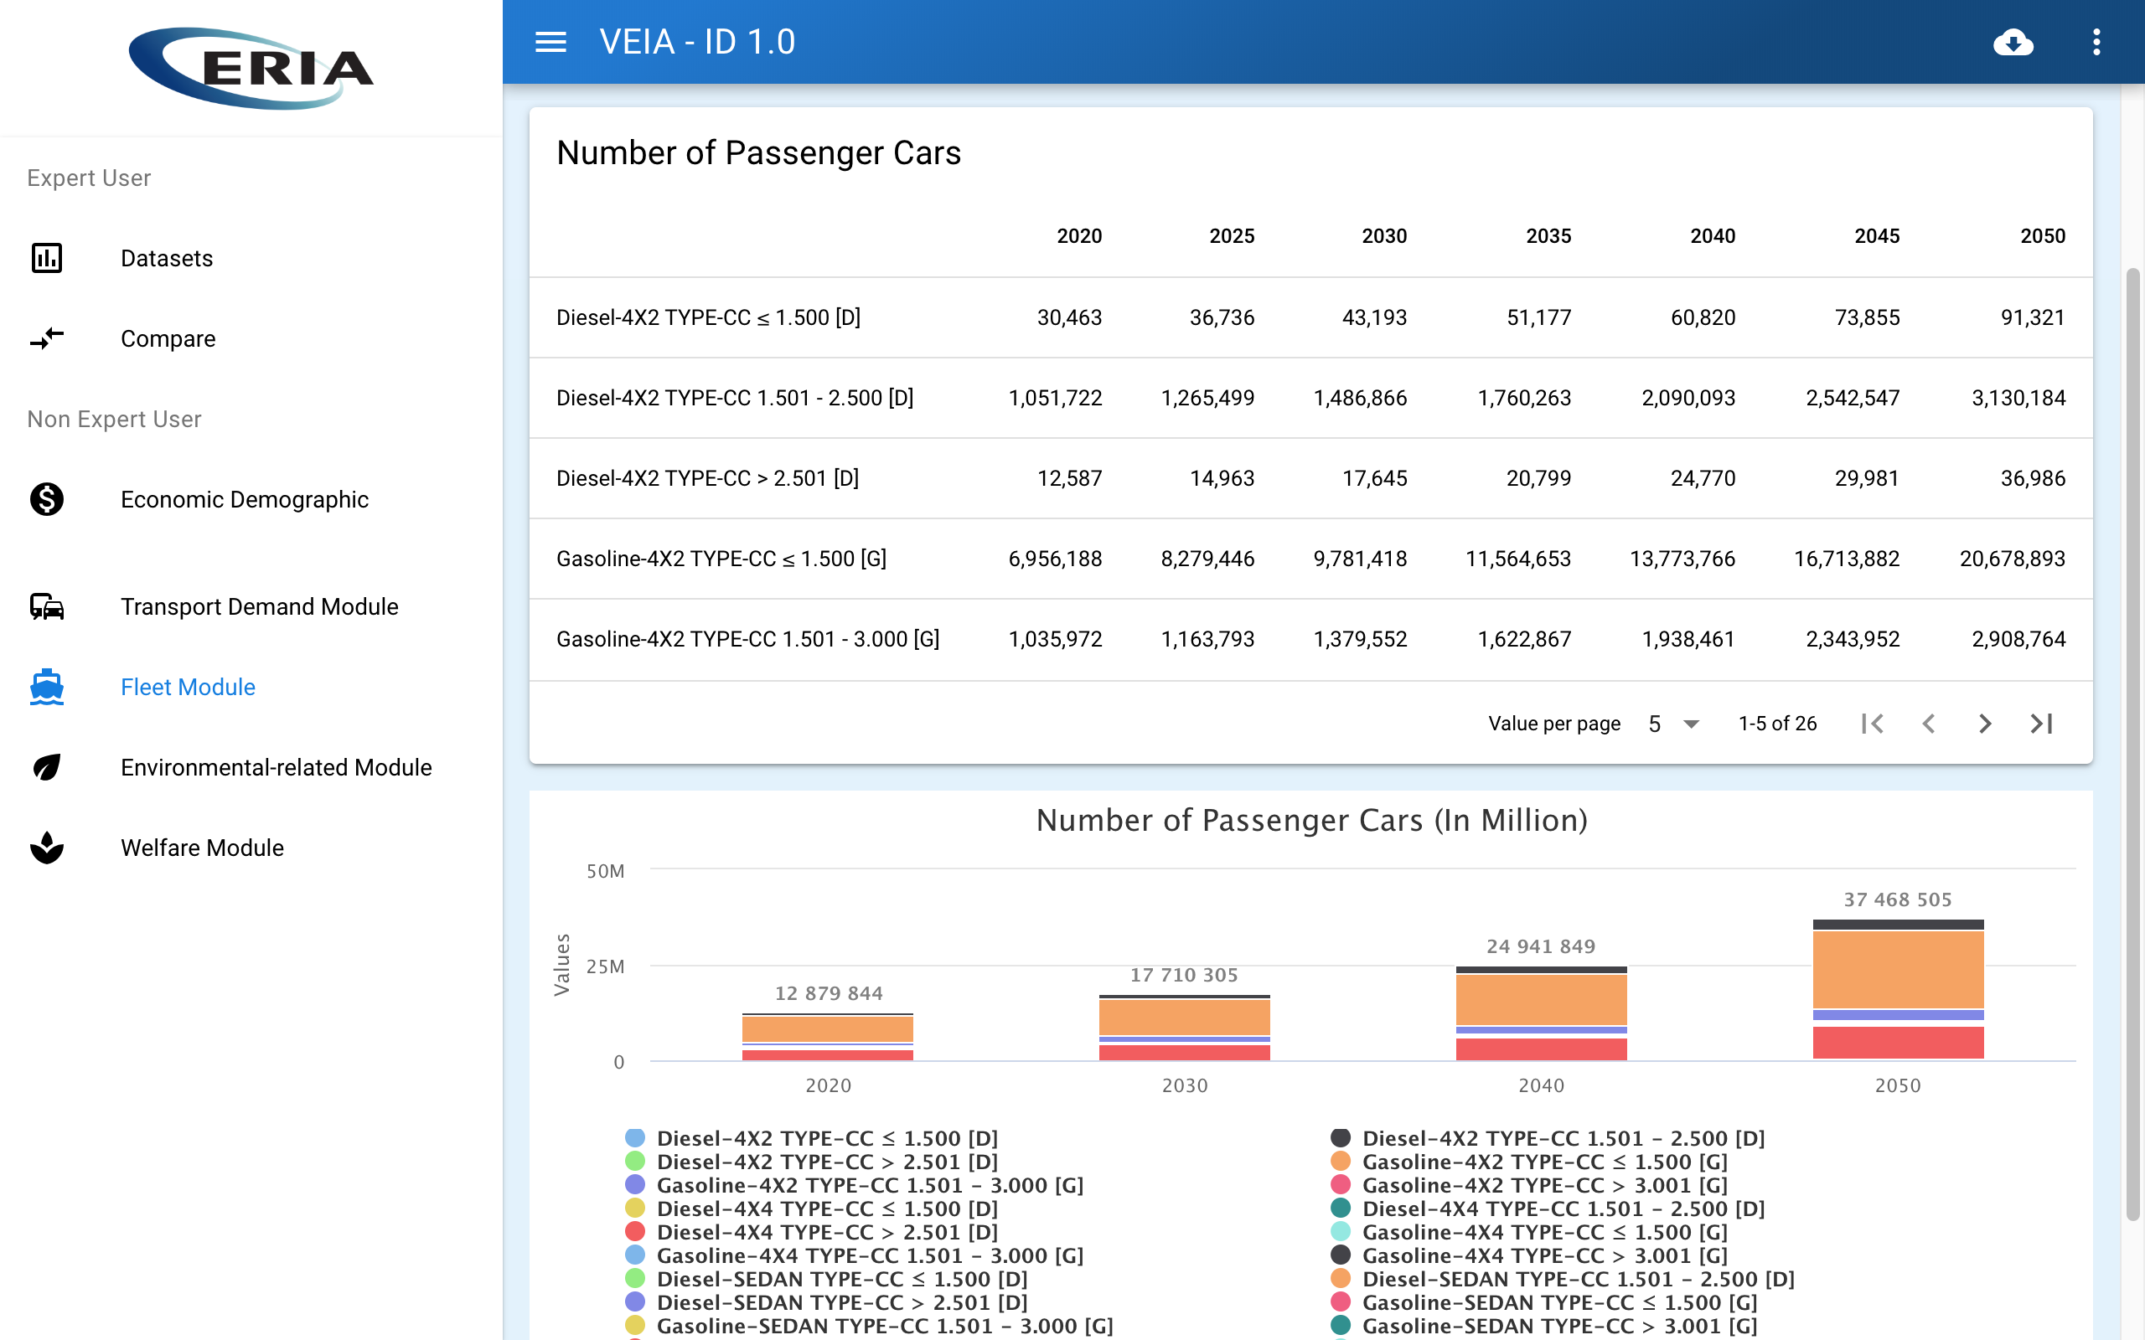Select the Welfare Module icon

tap(48, 846)
